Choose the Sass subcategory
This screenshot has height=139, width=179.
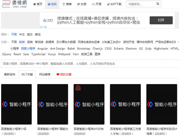pos(26,54)
